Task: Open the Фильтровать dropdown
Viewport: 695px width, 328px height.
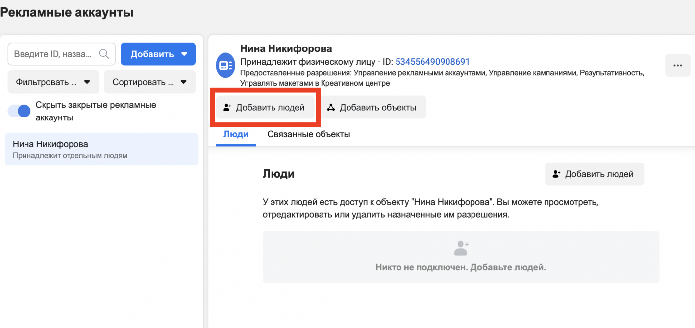Action: pos(53,82)
